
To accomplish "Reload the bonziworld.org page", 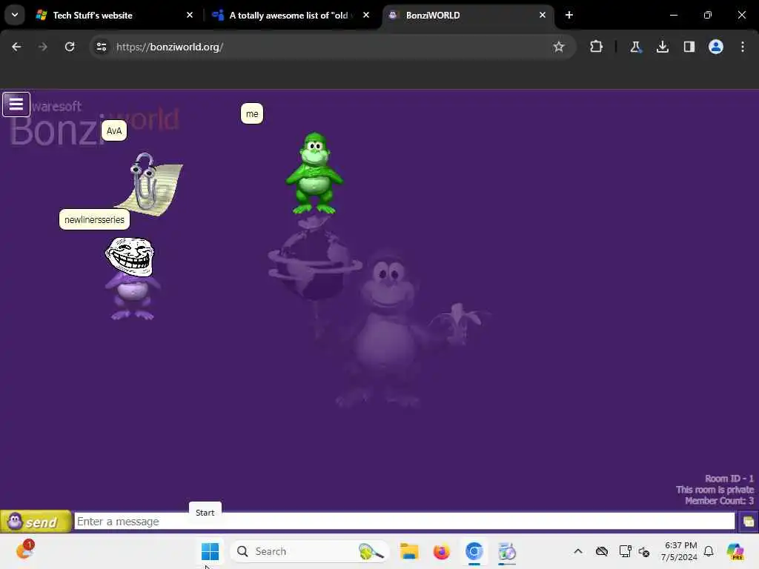I will click(70, 47).
